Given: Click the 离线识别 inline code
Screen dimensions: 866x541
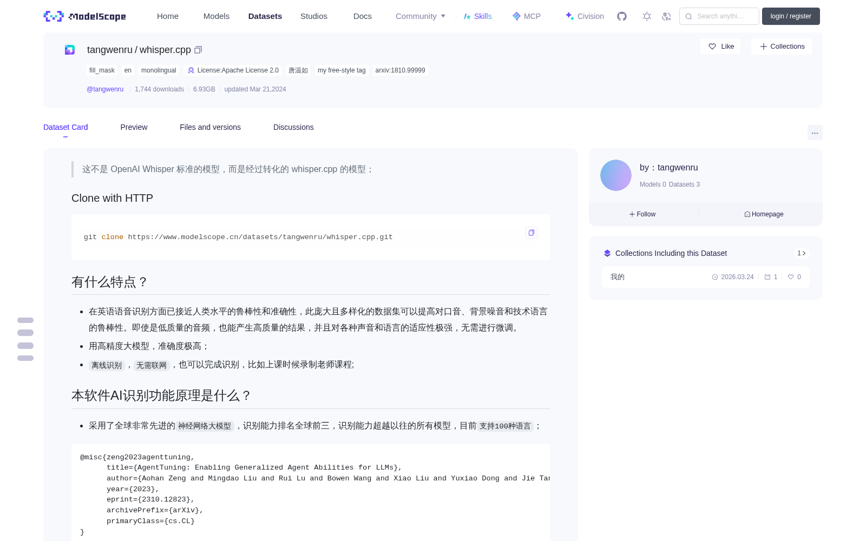Looking at the screenshot, I should tap(107, 366).
